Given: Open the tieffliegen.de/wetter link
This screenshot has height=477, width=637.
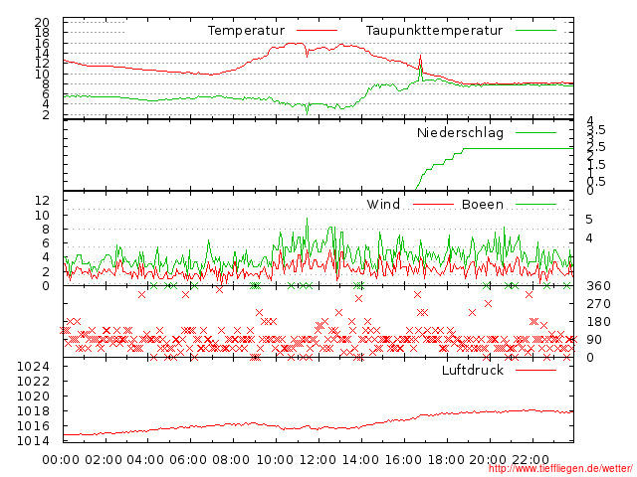Looking at the screenshot, I should tap(560, 468).
